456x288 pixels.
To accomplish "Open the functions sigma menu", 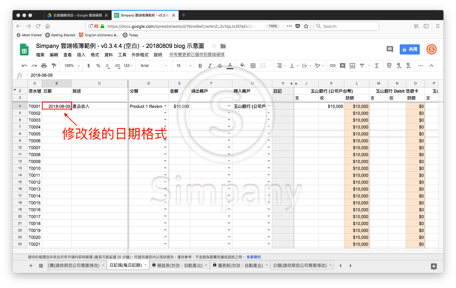I will [x=377, y=66].
